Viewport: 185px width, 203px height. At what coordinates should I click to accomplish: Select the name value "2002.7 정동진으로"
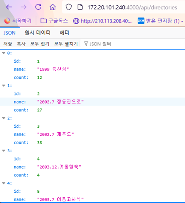60,102
